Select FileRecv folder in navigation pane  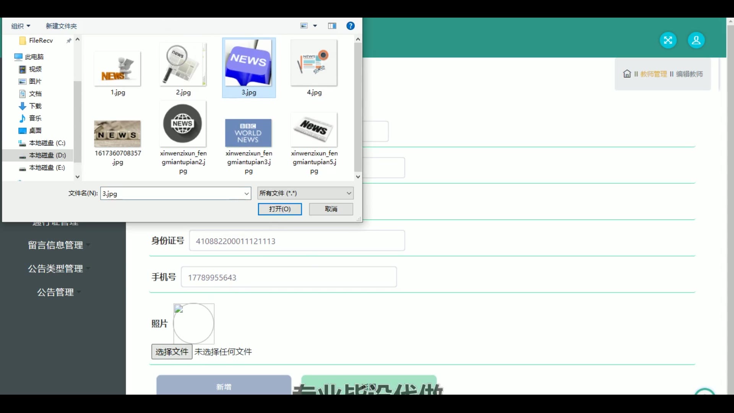tap(41, 41)
